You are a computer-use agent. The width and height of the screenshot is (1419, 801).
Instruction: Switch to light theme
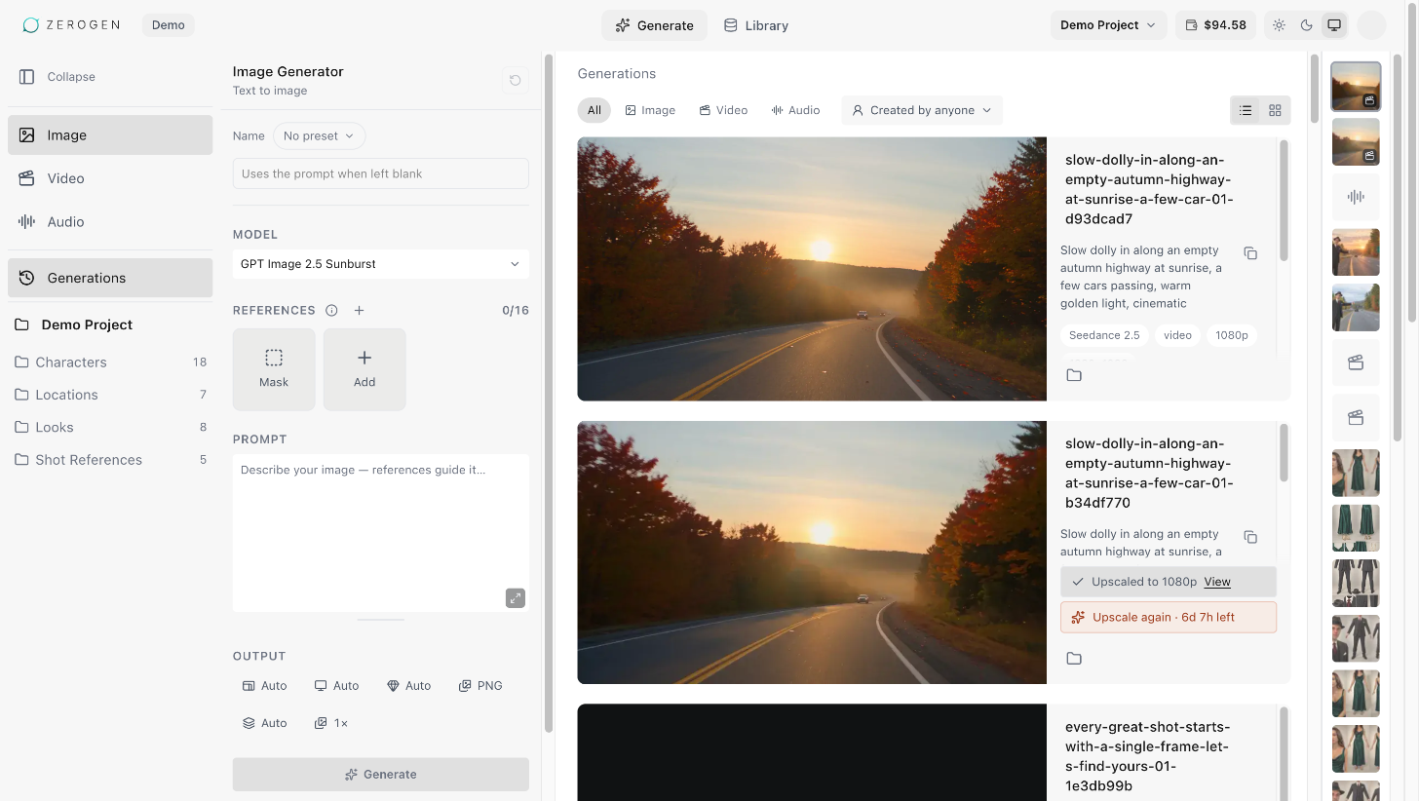click(1279, 25)
